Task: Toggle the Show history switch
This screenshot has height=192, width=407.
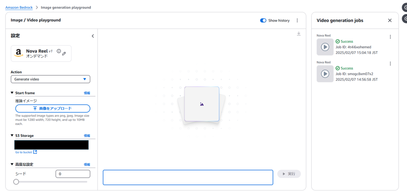Action: coord(263,21)
